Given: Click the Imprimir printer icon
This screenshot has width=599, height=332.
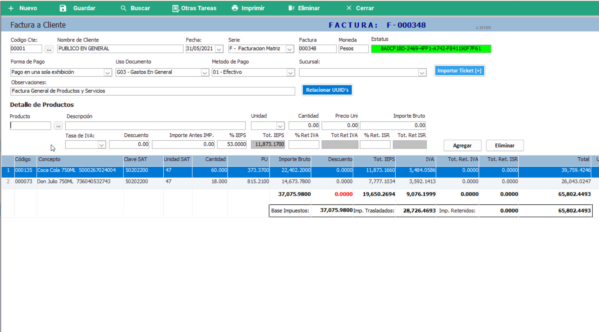Looking at the screenshot, I should point(235,8).
